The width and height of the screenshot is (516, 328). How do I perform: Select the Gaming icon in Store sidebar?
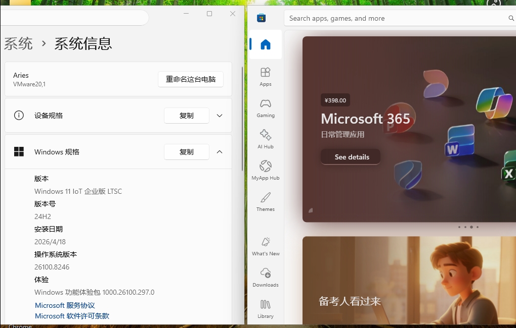265,107
